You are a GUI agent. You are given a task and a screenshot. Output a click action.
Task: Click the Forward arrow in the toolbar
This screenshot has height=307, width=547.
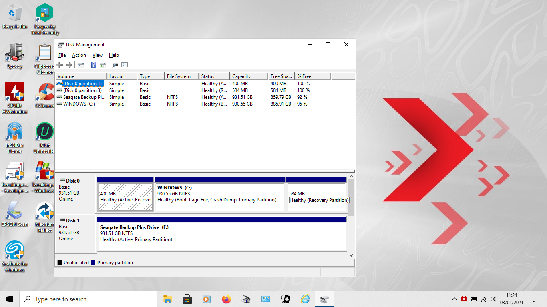click(68, 65)
